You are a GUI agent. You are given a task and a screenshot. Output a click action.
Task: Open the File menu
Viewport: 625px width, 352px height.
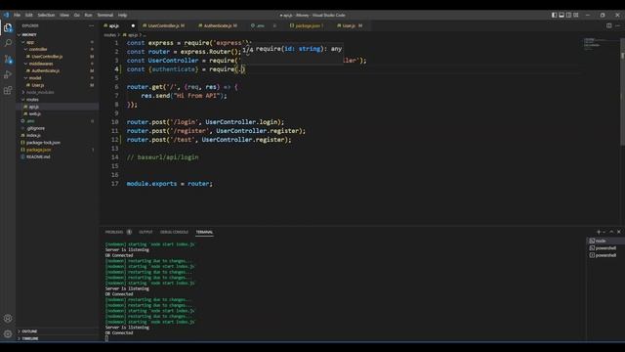(18, 15)
